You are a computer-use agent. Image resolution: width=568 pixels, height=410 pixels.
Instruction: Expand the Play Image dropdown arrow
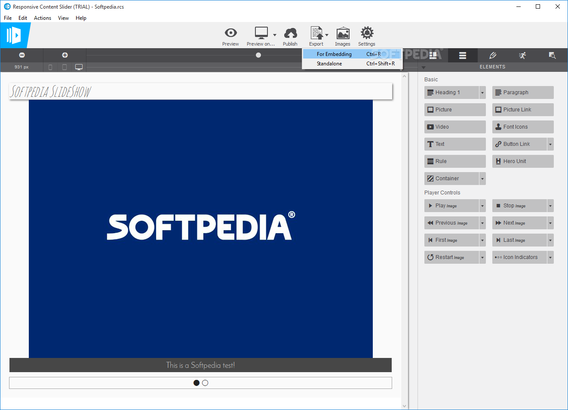coord(482,206)
